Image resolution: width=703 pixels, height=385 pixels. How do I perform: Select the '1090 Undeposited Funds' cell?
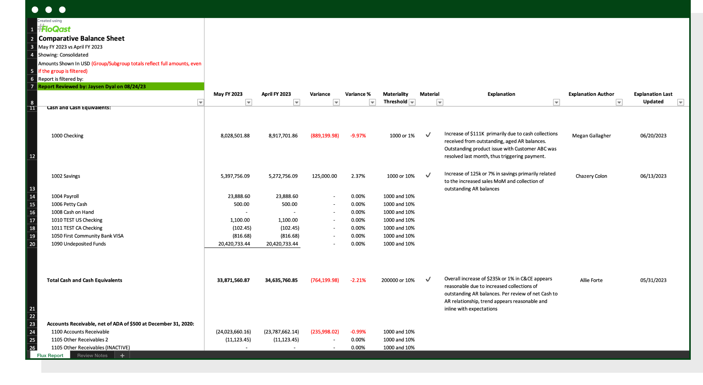click(x=79, y=244)
